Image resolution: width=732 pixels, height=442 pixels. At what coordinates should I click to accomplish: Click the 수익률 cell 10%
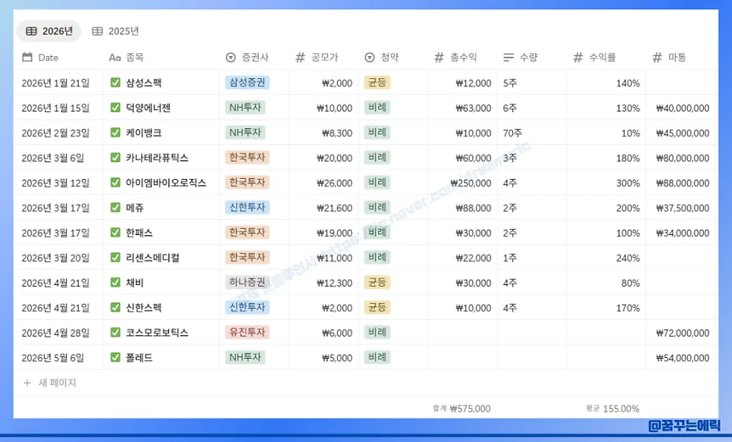[x=630, y=133]
